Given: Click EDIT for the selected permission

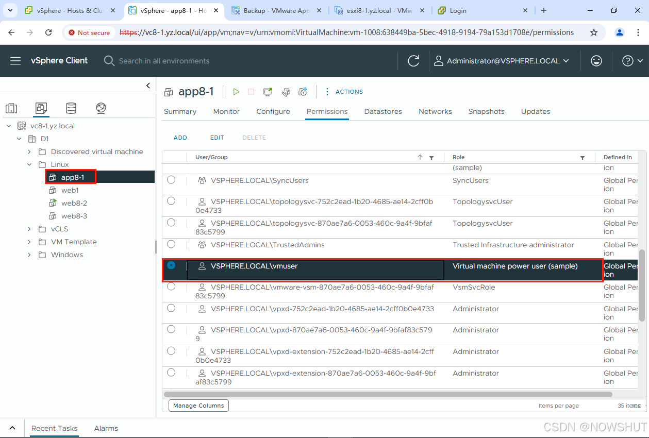Looking at the screenshot, I should (217, 138).
